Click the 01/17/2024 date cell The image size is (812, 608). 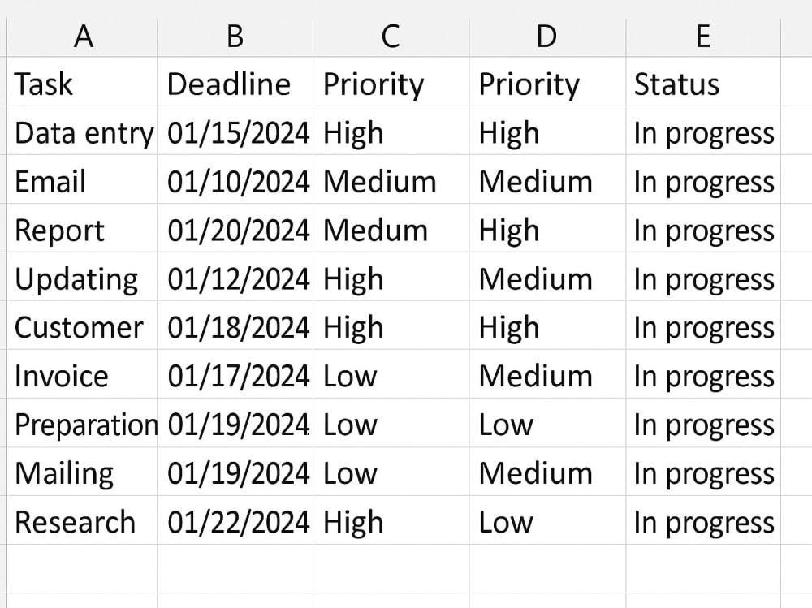[x=235, y=374]
